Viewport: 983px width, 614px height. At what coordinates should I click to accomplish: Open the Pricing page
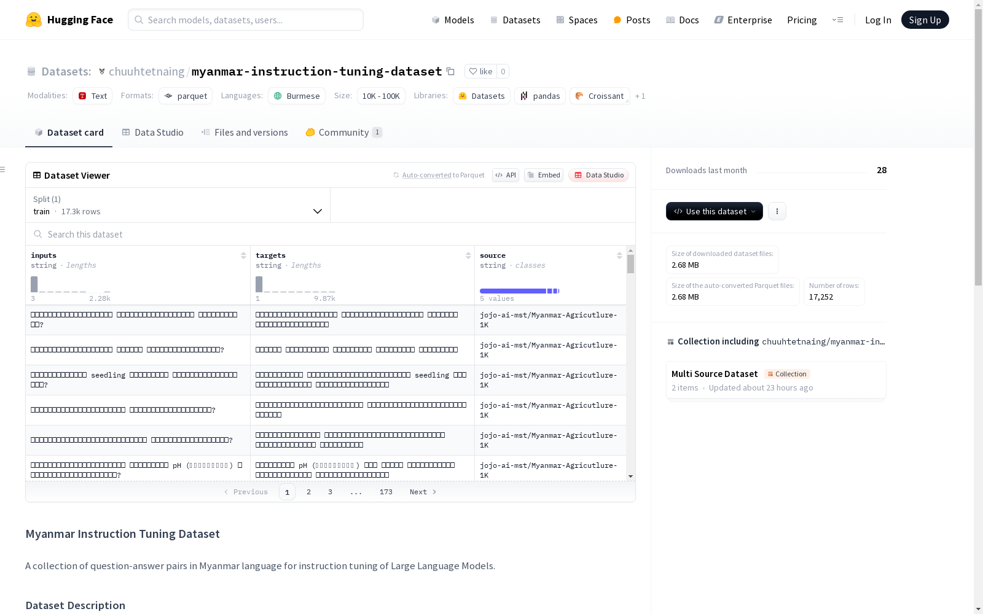coord(802,20)
